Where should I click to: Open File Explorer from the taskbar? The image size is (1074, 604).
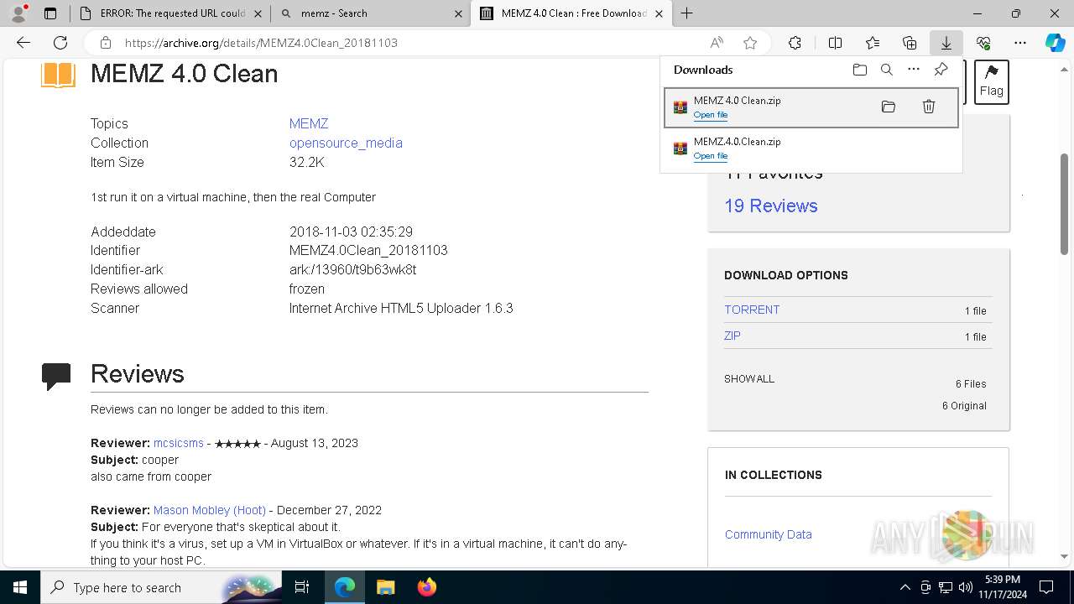point(386,587)
